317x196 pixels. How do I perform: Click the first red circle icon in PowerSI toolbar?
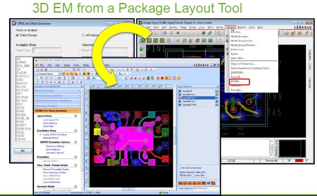click(158, 78)
